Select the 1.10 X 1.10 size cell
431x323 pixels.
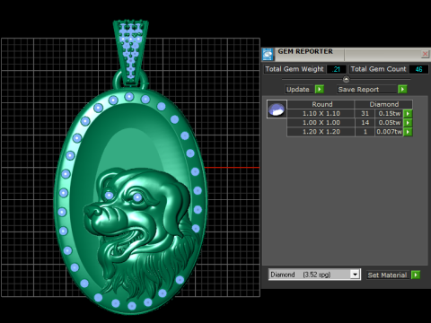(321, 114)
